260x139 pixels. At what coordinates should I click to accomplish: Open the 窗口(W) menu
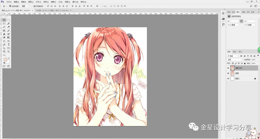point(75,2)
